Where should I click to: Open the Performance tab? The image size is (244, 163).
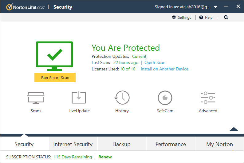click(x=171, y=144)
